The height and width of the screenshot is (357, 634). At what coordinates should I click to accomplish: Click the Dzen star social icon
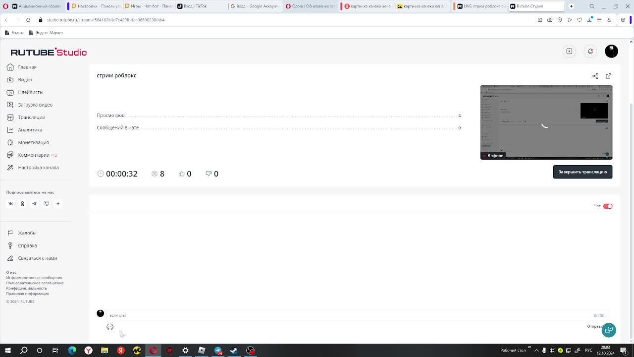click(x=58, y=203)
